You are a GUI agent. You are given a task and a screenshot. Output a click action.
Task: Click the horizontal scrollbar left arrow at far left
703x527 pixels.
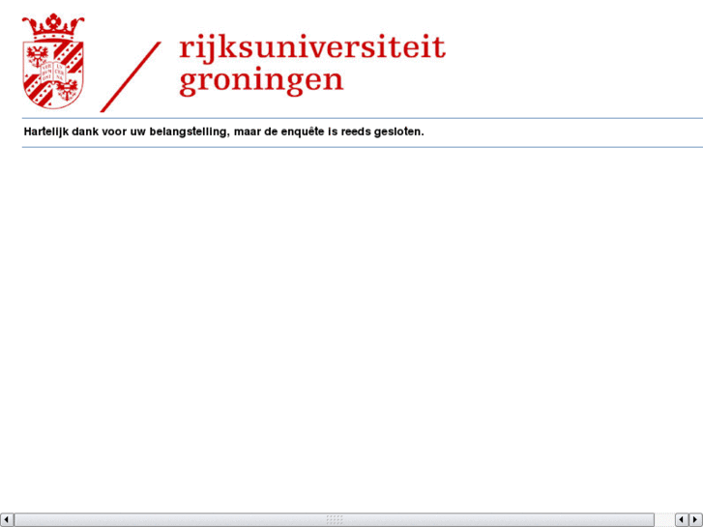tap(7, 519)
